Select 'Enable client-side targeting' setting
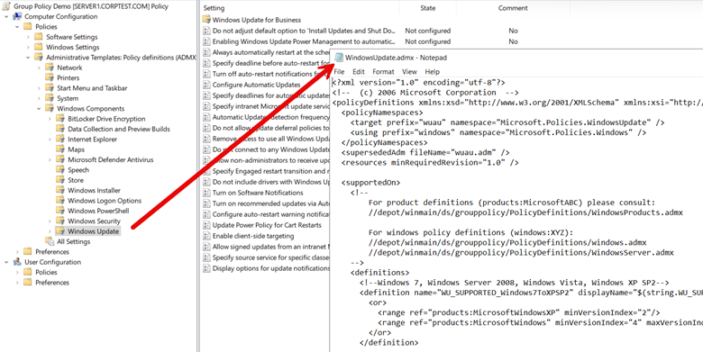This screenshot has width=703, height=352. tap(253, 236)
